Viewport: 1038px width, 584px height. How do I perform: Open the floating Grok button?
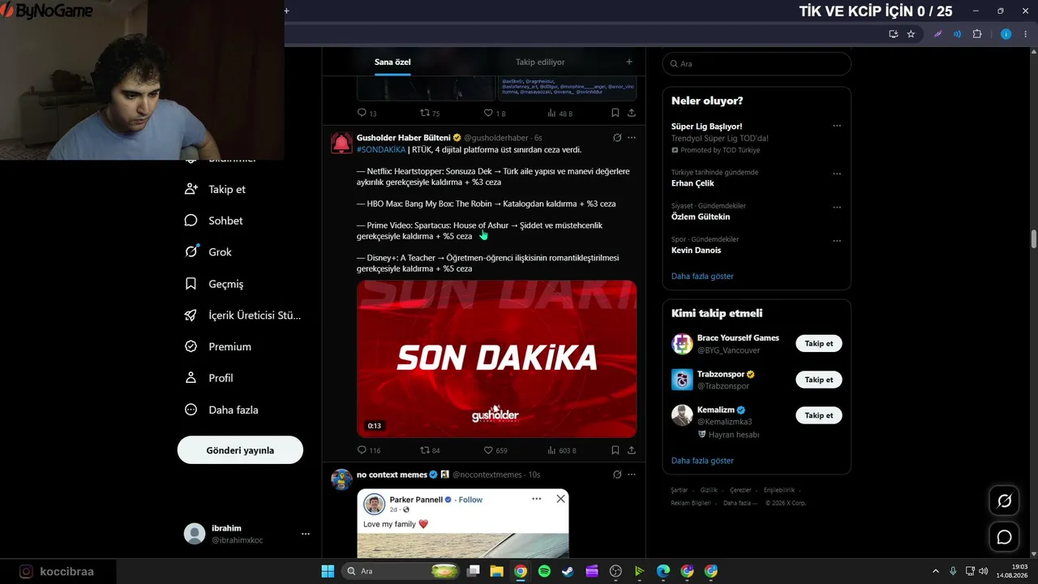click(x=1004, y=501)
